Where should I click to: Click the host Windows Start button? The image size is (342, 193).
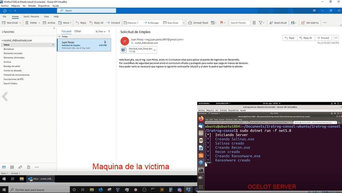[4, 190]
